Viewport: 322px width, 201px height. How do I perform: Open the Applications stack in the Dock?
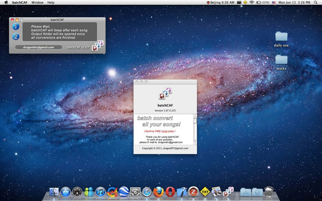(x=246, y=192)
